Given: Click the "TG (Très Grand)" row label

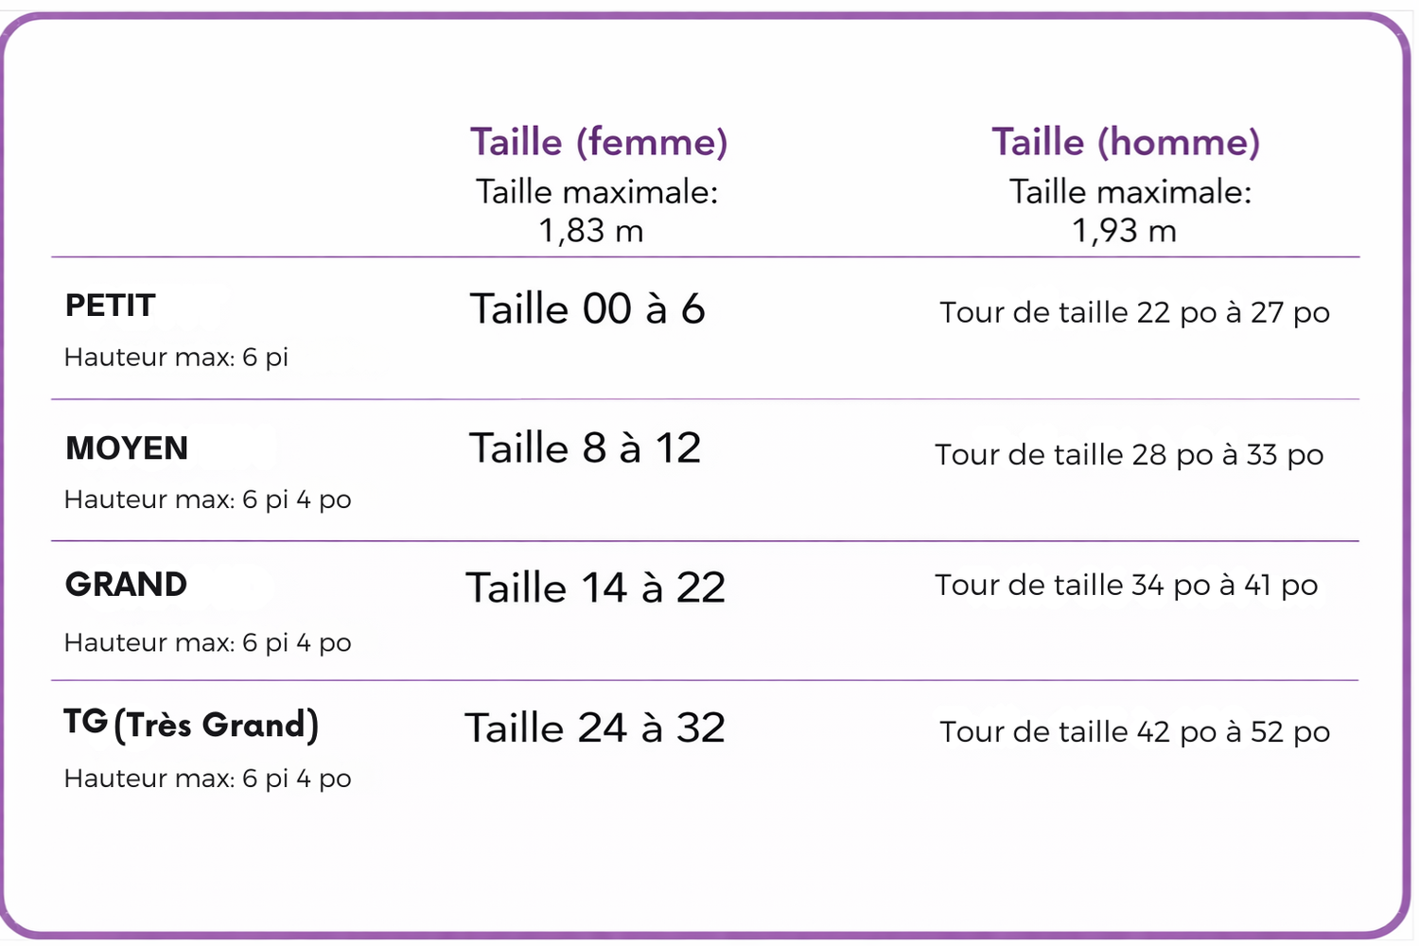Looking at the screenshot, I should (x=191, y=725).
